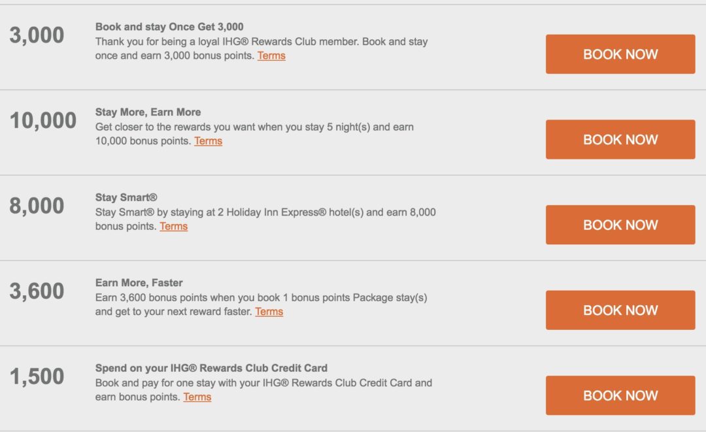Screen dimensions: 706x441
Task: Click the 10,000 points value label
Action: pyautogui.click(x=44, y=120)
